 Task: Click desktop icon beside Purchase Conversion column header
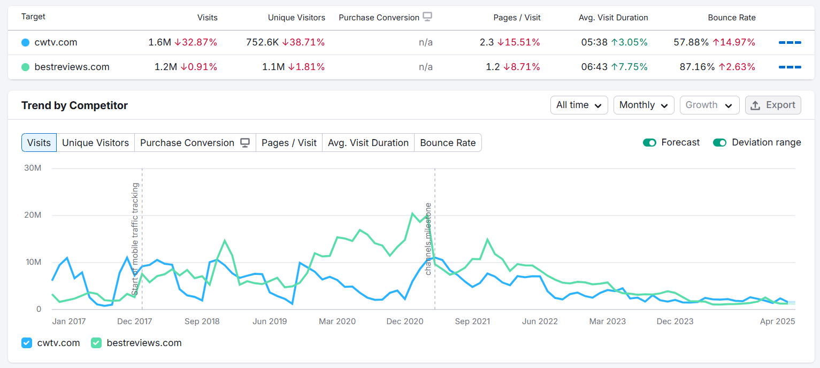click(427, 17)
